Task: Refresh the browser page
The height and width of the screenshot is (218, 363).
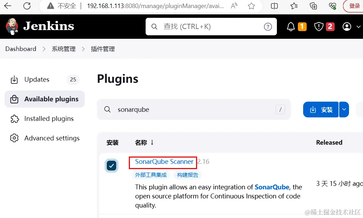Action: tap(27, 6)
